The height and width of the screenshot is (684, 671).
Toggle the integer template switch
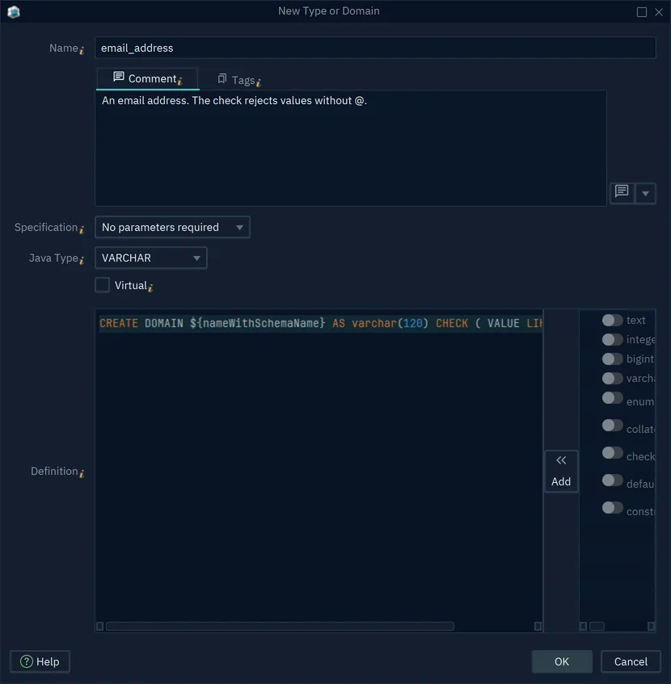612,339
